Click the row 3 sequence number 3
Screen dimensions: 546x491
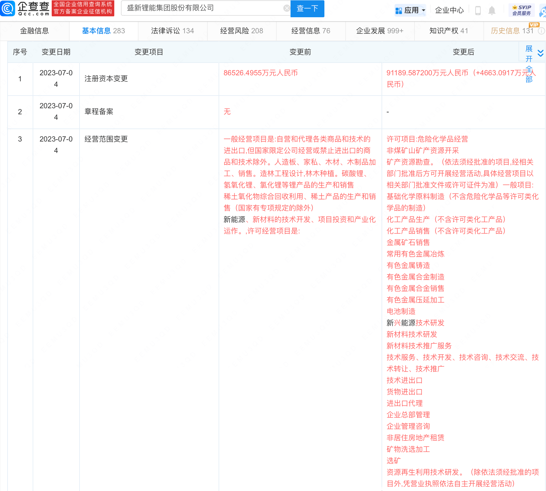pyautogui.click(x=20, y=139)
